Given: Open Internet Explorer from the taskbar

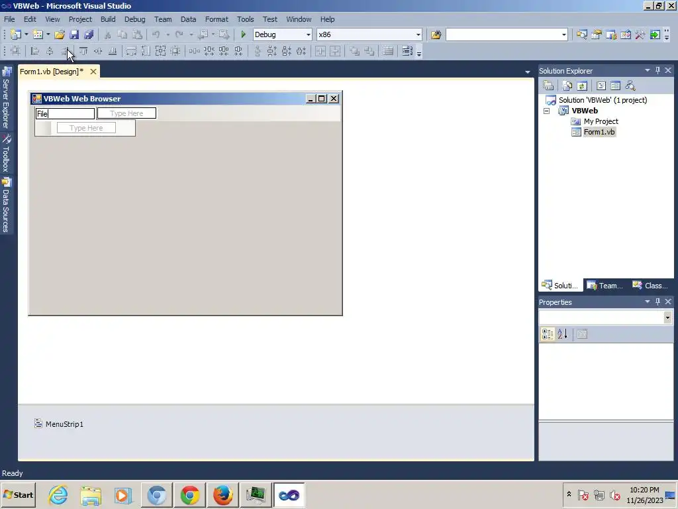Looking at the screenshot, I should 58,494.
